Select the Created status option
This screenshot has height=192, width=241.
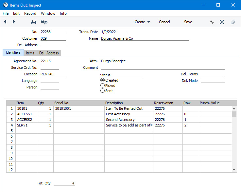103,80
